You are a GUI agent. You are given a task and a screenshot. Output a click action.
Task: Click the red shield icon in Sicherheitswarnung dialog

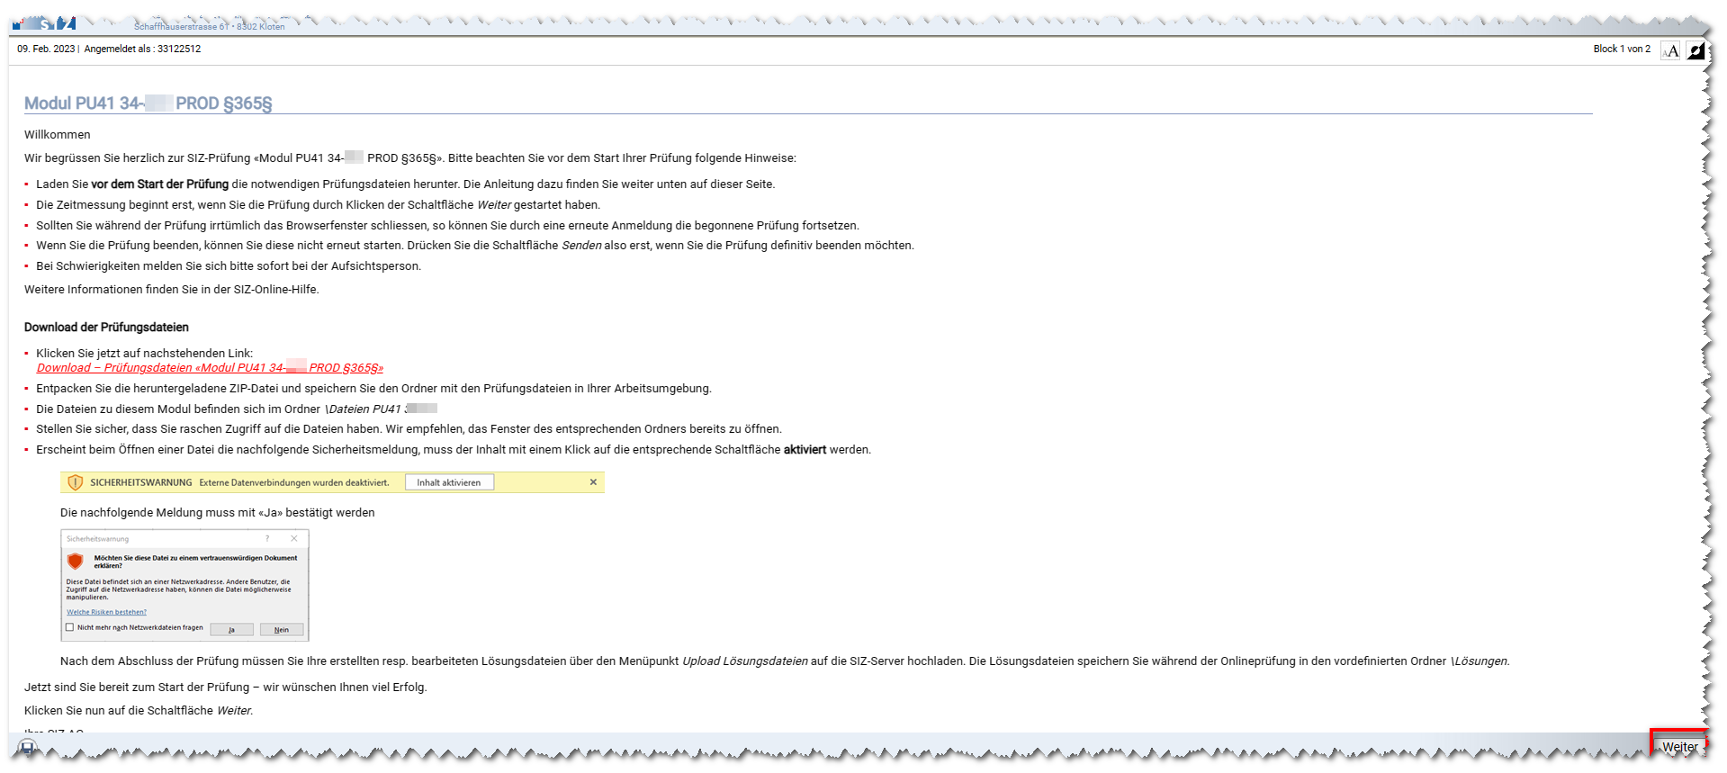[x=76, y=561]
